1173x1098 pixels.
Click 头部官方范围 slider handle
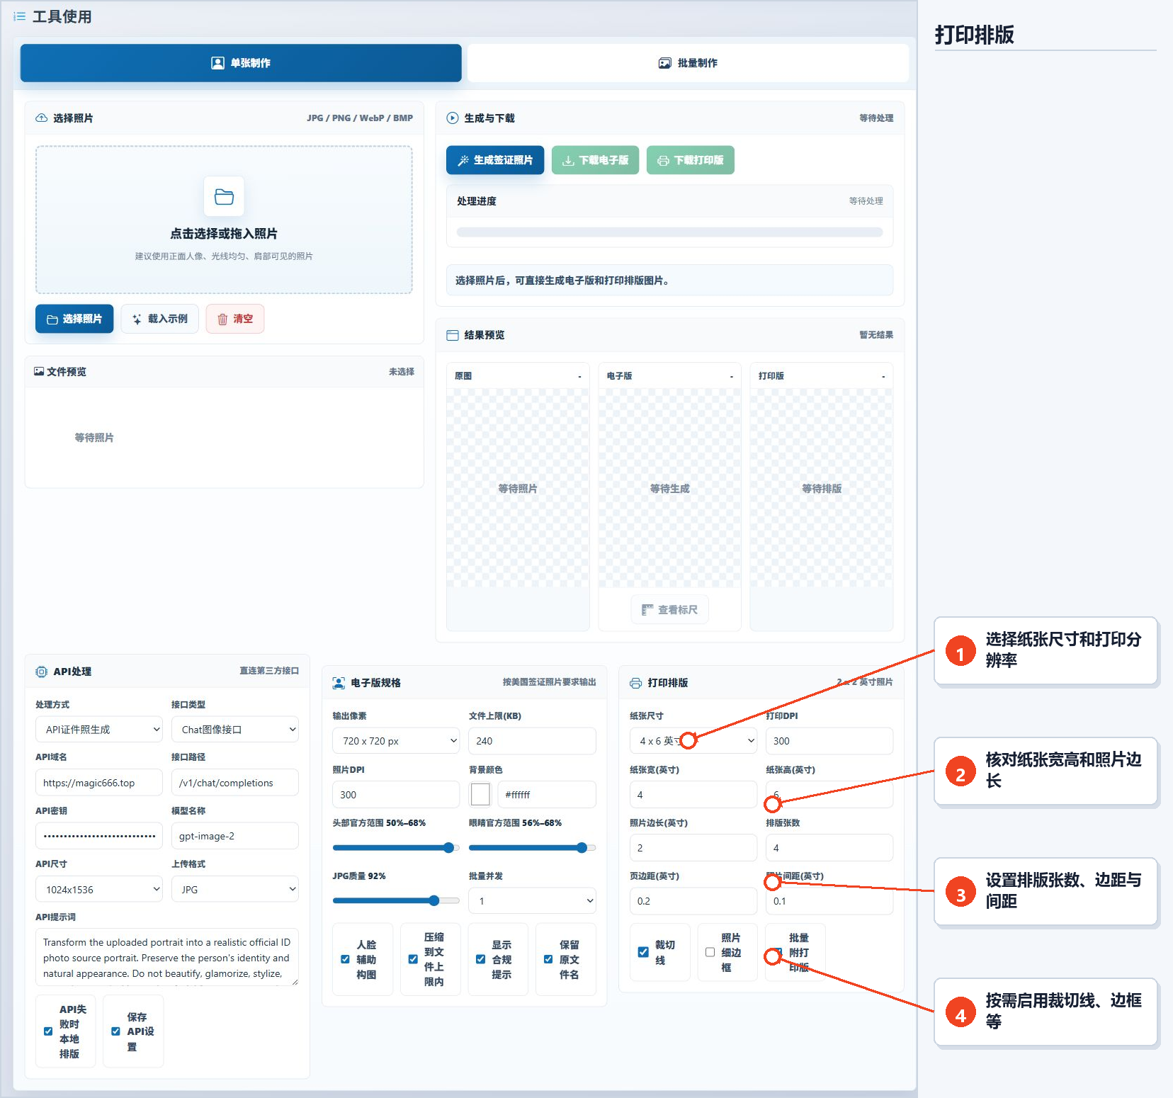448,848
